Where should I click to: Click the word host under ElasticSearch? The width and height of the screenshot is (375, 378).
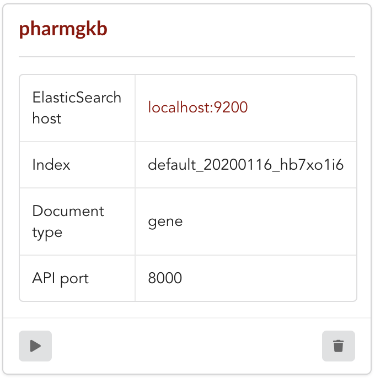[47, 118]
